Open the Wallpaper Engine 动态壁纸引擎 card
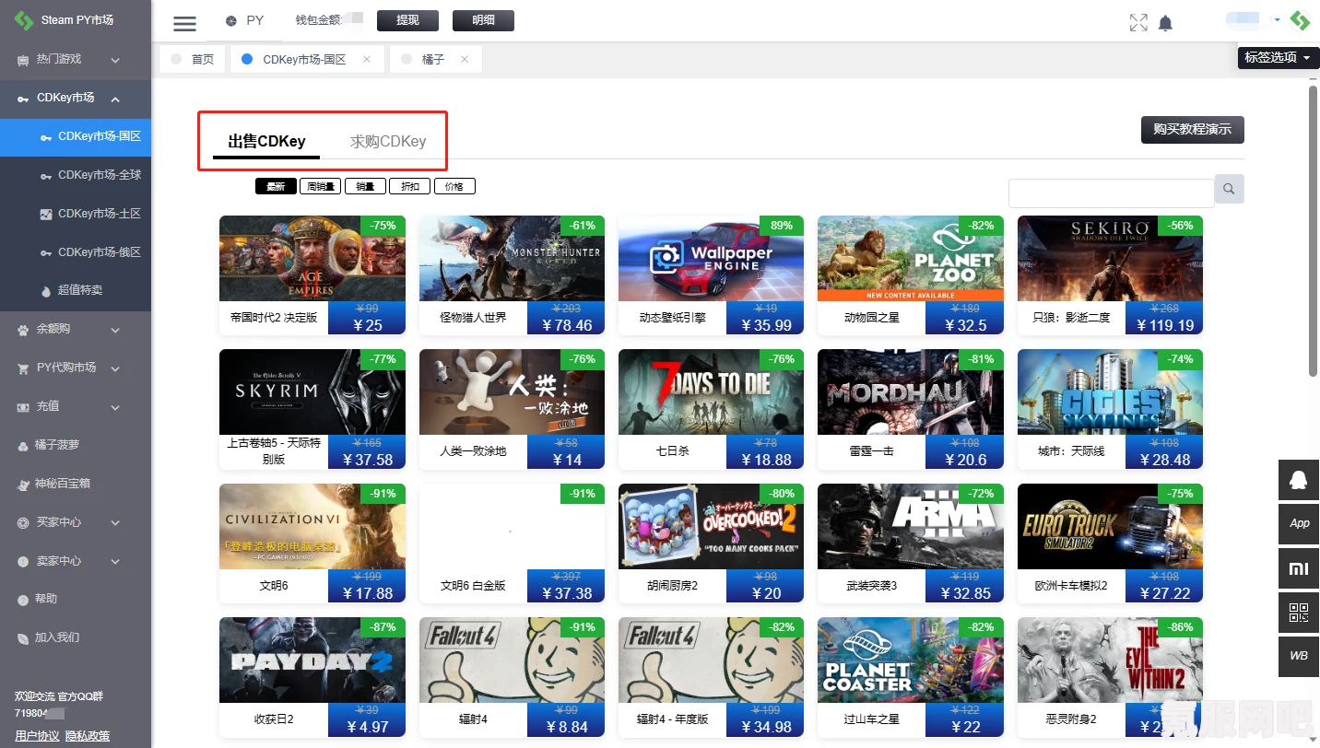This screenshot has height=748, width=1320. pyautogui.click(x=711, y=275)
